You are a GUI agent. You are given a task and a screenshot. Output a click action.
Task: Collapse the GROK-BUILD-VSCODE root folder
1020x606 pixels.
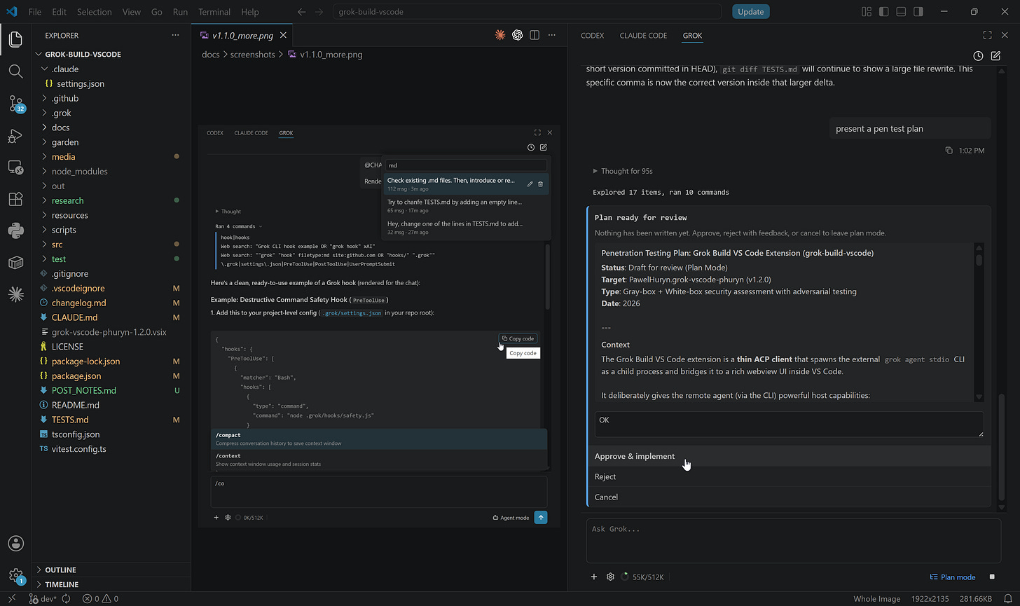click(x=83, y=54)
